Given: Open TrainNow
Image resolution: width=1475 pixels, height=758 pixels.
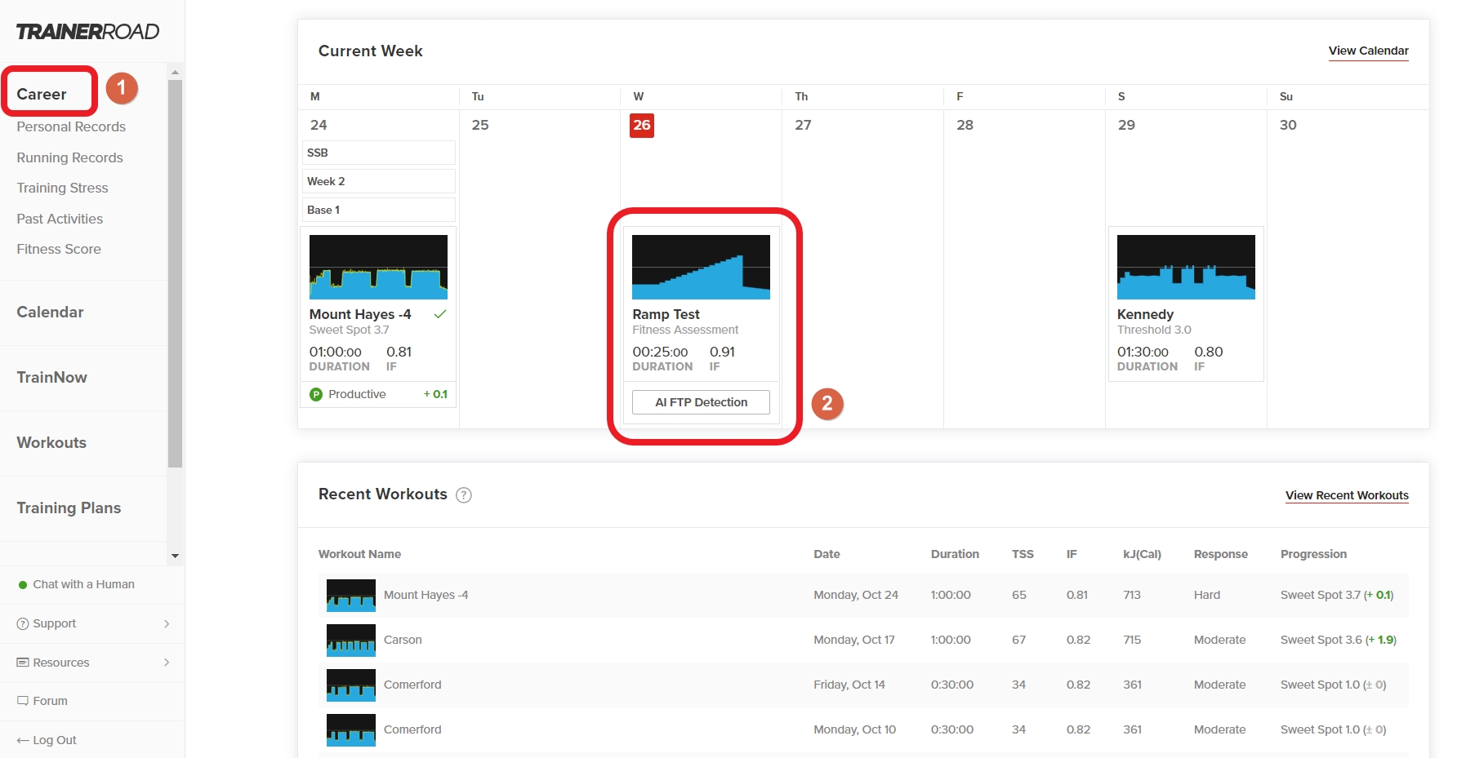Looking at the screenshot, I should [x=51, y=378].
